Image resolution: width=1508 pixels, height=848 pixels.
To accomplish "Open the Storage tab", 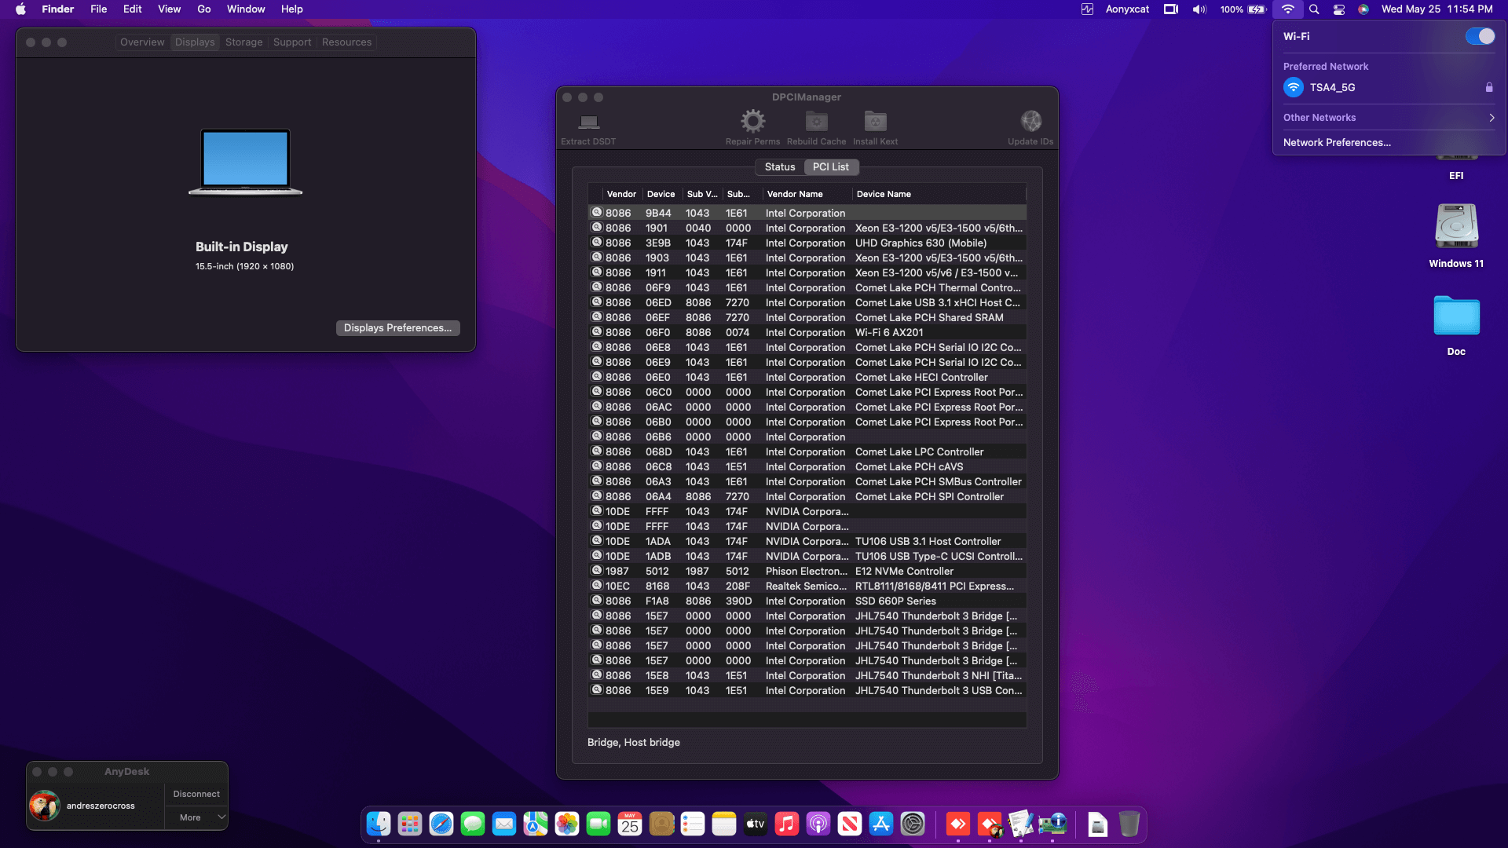I will tap(243, 42).
